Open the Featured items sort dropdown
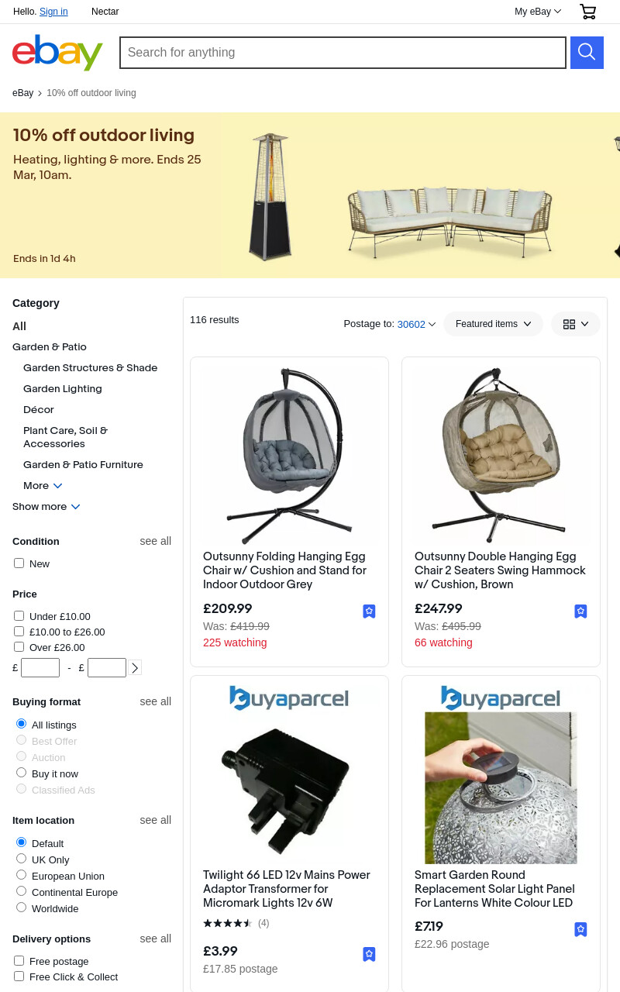Image resolution: width=620 pixels, height=992 pixels. 493,324
